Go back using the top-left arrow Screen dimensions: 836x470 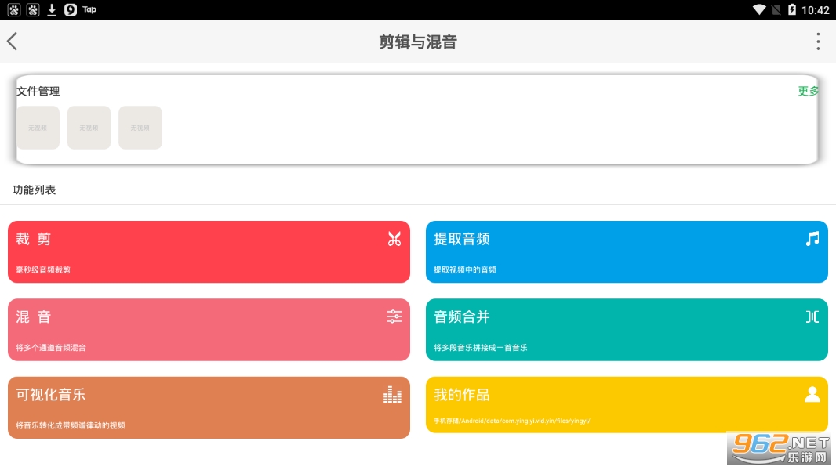(x=13, y=42)
